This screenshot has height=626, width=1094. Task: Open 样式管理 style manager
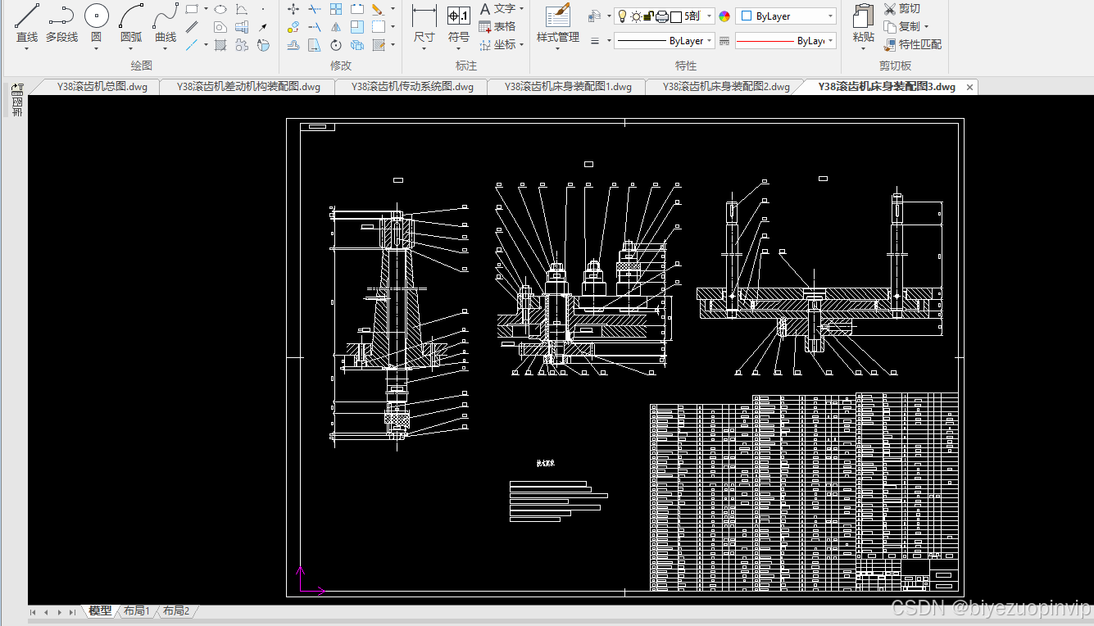click(557, 16)
